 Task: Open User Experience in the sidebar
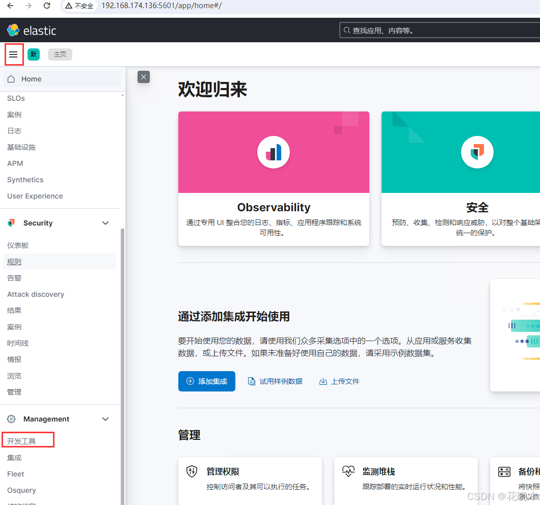tap(35, 196)
